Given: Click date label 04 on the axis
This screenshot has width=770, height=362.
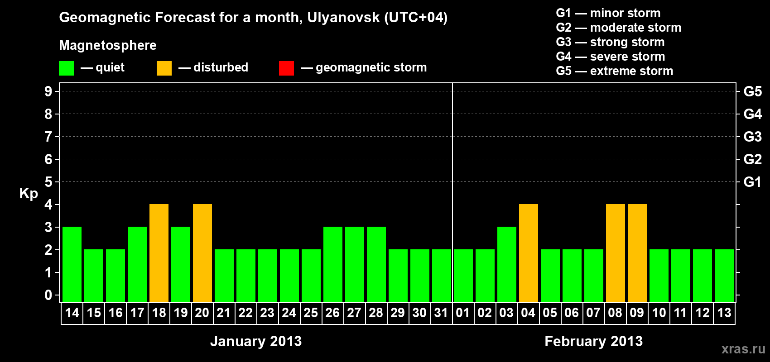Looking at the screenshot, I should [528, 313].
